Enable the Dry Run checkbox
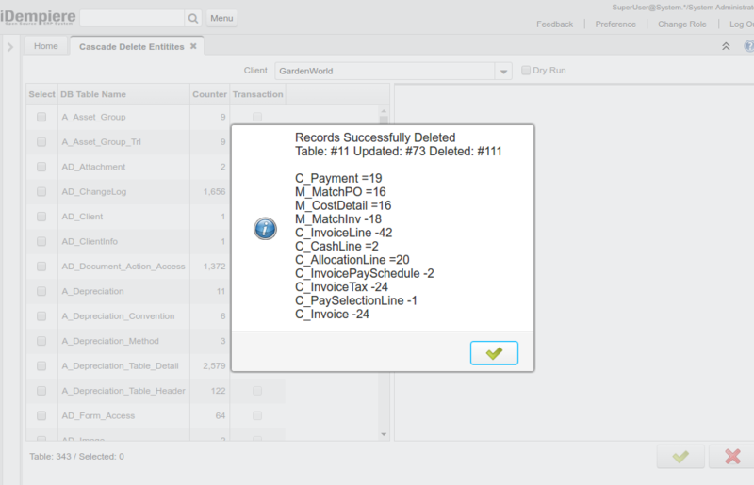The image size is (754, 485). [x=527, y=71]
